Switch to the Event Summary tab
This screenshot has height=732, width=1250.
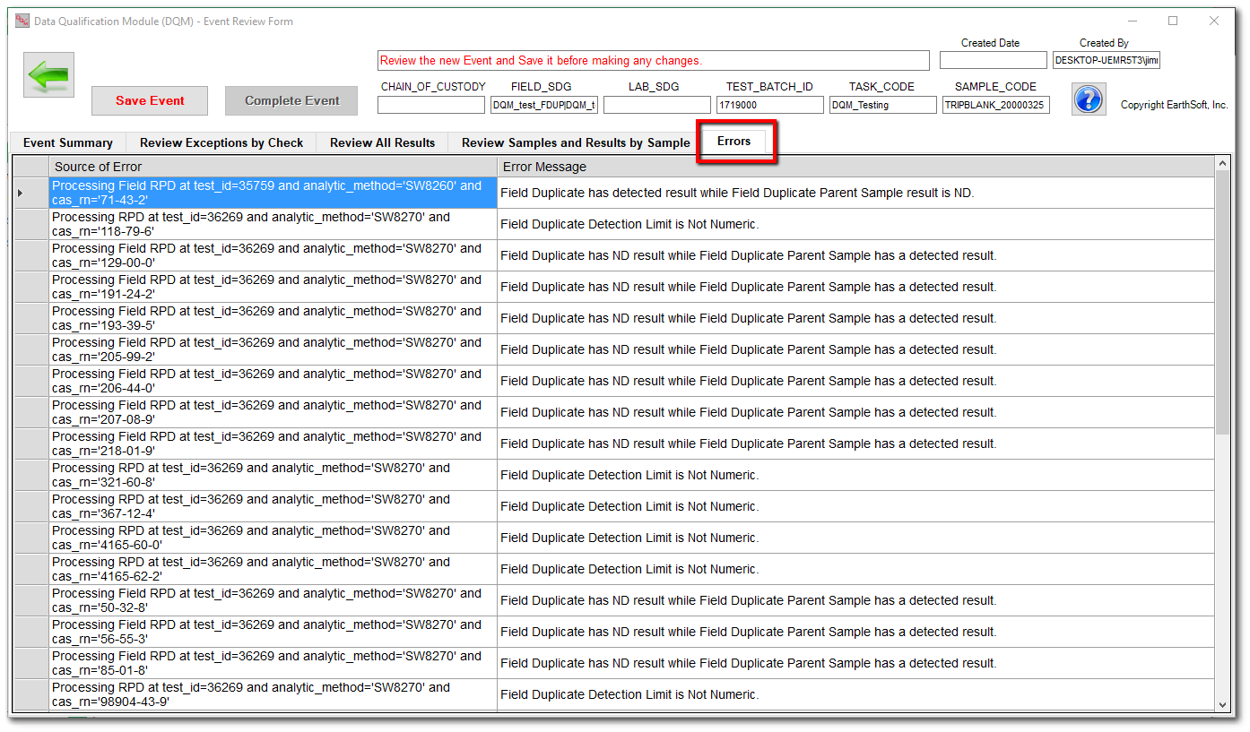coord(68,142)
